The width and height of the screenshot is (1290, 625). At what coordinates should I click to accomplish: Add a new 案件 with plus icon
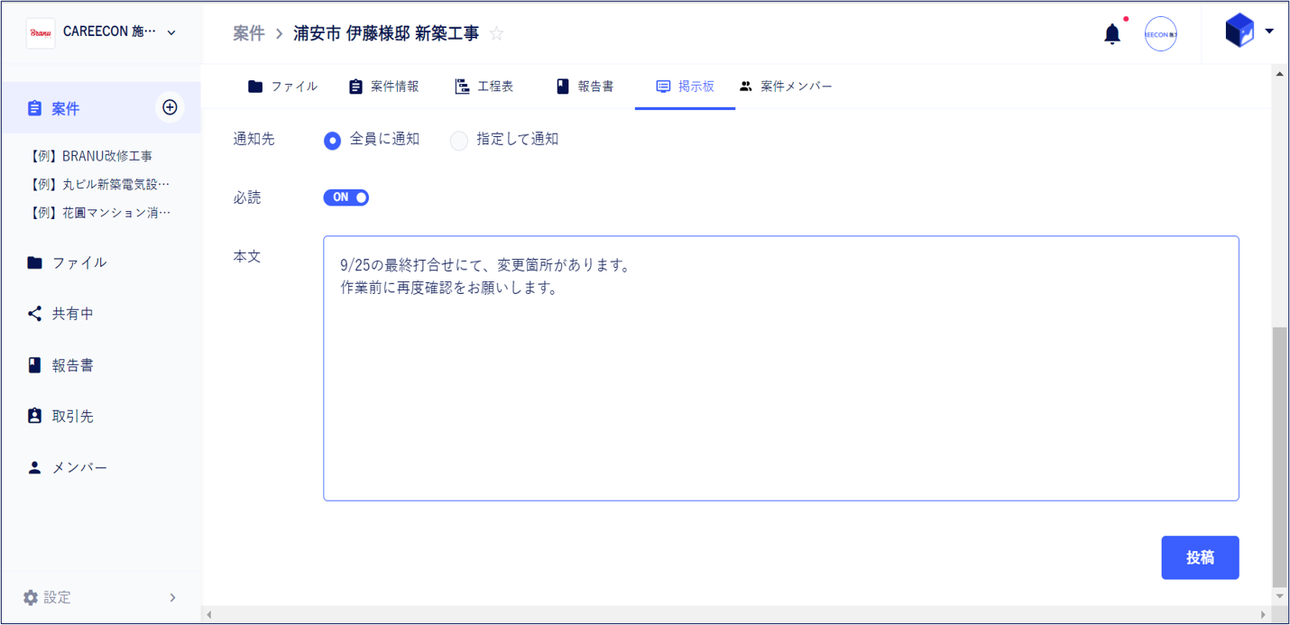170,107
